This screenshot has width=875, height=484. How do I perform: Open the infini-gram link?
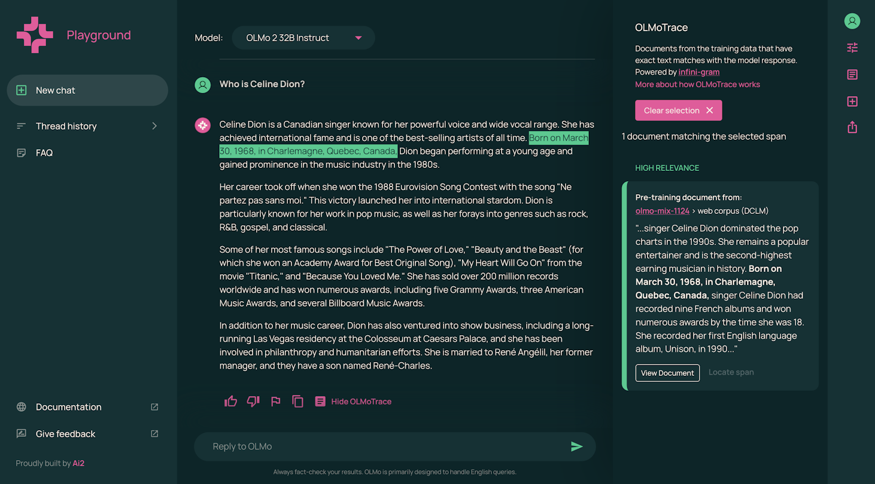coord(698,72)
